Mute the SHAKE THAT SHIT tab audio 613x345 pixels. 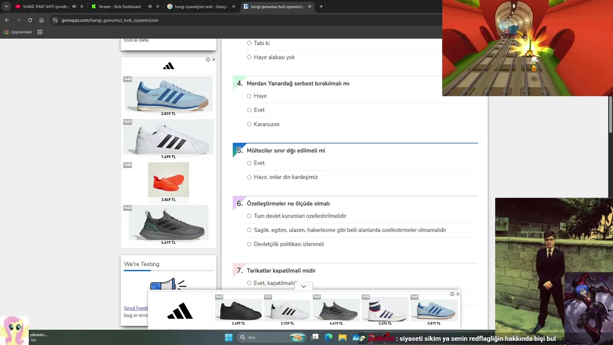click(x=74, y=7)
